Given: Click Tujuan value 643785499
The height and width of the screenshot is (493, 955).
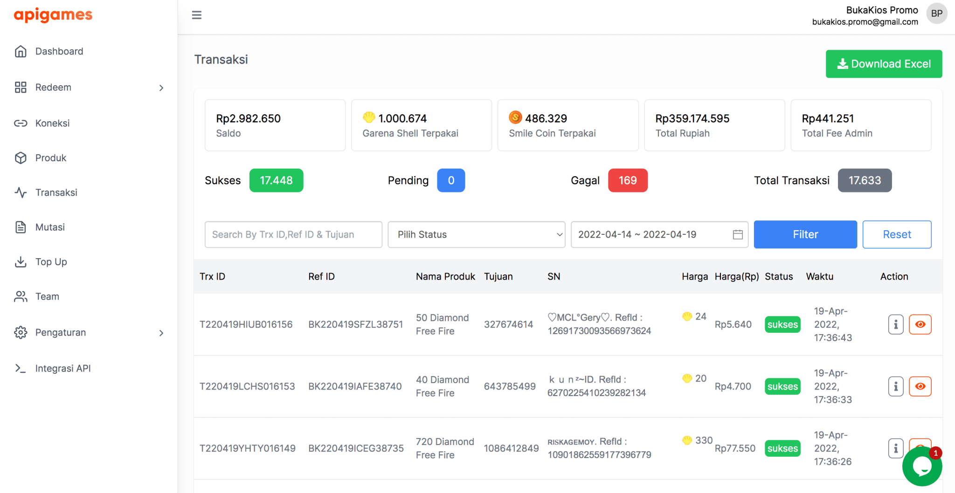Looking at the screenshot, I should (510, 386).
